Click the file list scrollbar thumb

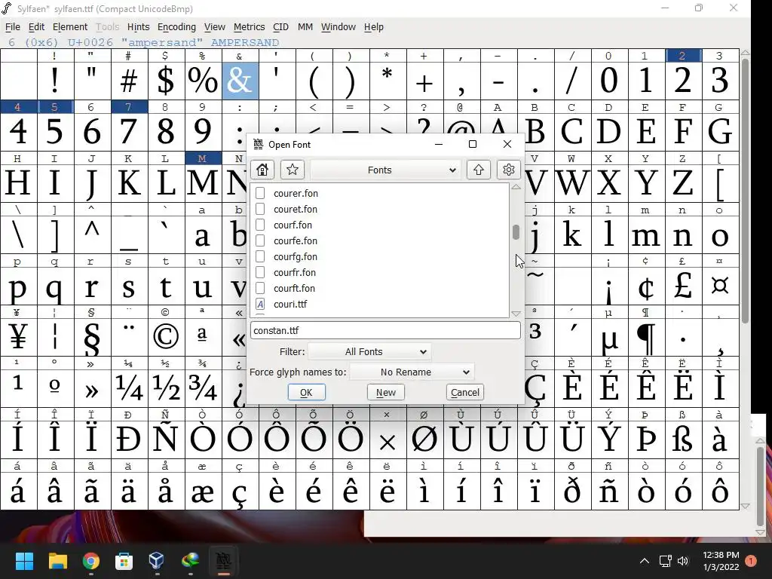tap(516, 232)
